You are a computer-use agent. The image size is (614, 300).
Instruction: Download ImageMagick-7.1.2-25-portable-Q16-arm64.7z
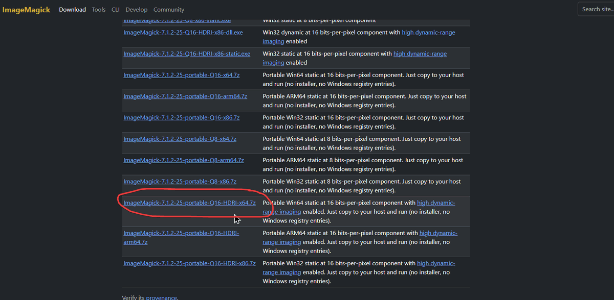pyautogui.click(x=185, y=96)
